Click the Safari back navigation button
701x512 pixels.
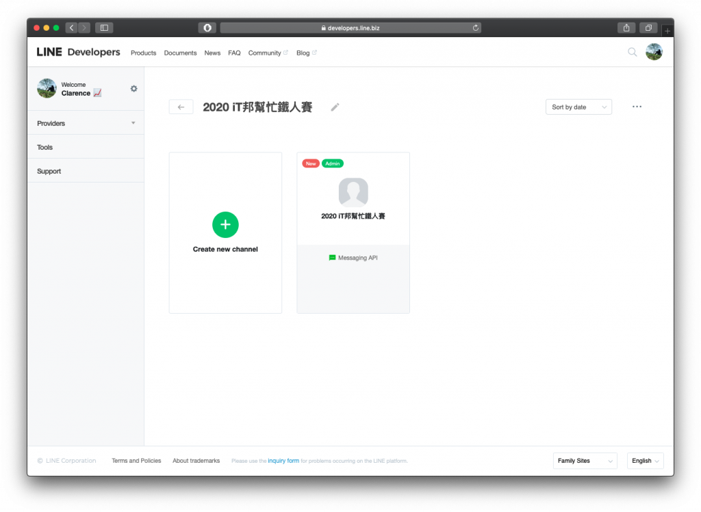tap(71, 27)
